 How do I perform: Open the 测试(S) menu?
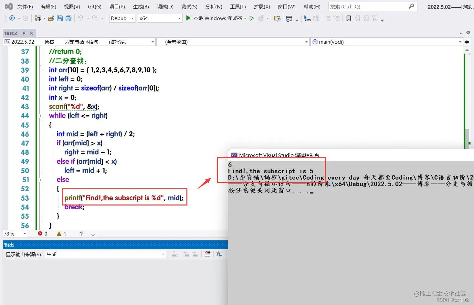pos(189,6)
